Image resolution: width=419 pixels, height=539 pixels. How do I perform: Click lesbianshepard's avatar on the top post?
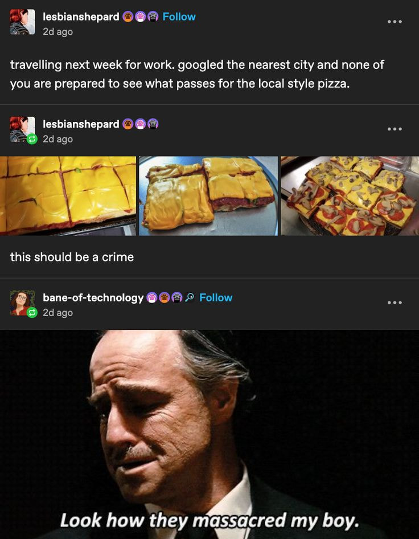(x=22, y=22)
